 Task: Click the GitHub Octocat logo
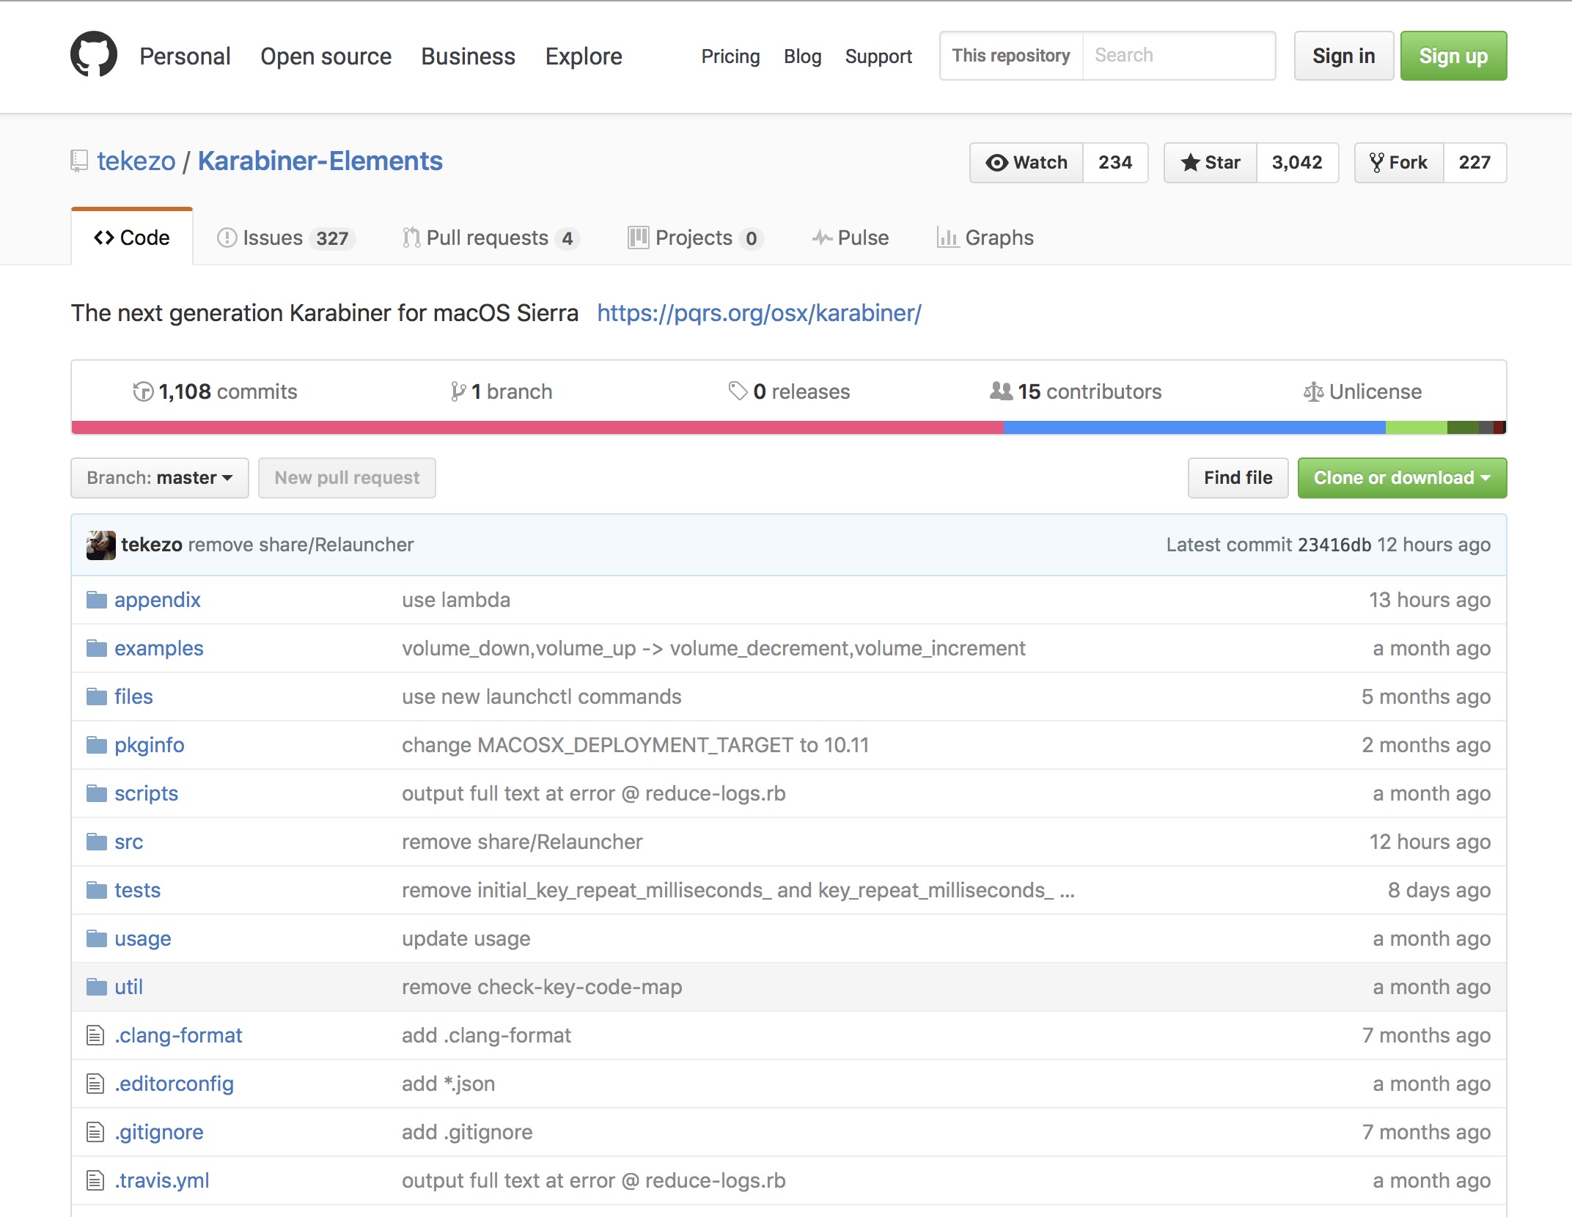pyautogui.click(x=93, y=55)
